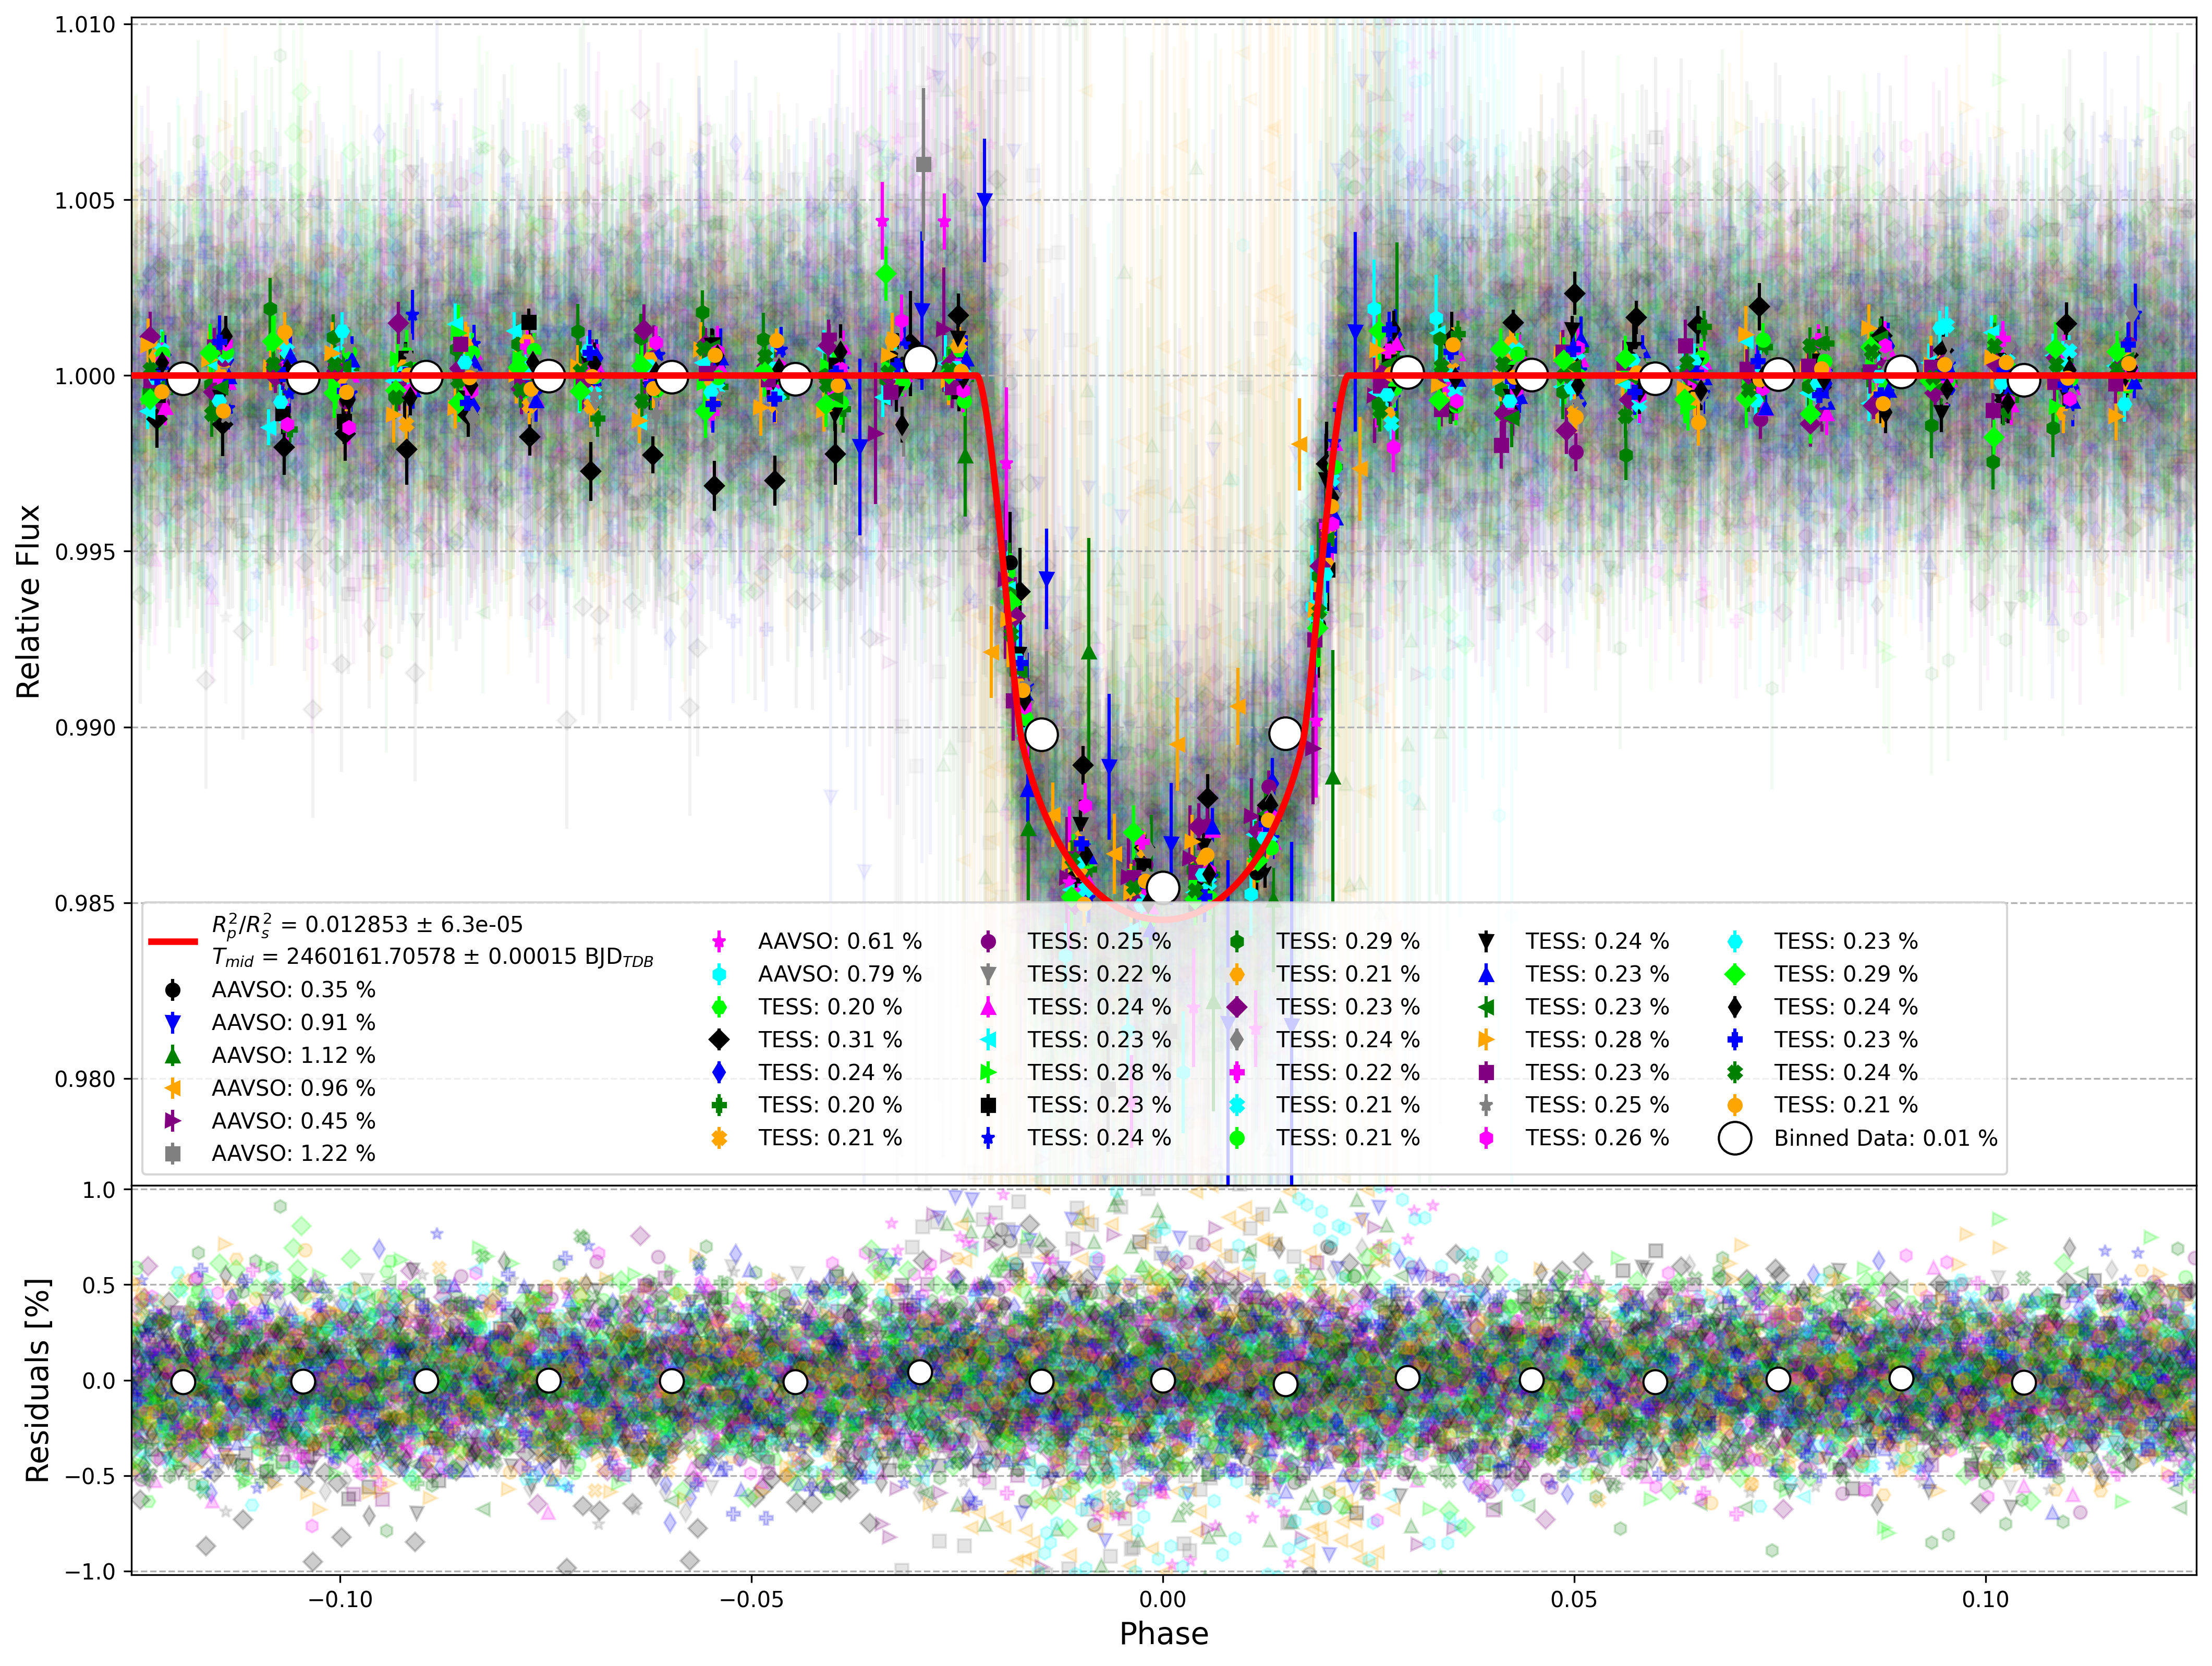
Task: Select the 'Phase' x-axis label
Action: [x=1164, y=1634]
